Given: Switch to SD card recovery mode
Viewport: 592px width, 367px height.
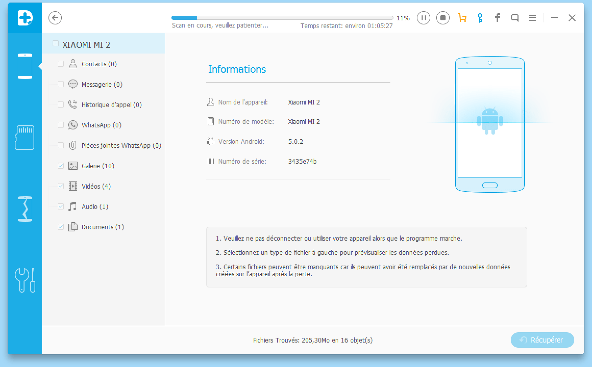Looking at the screenshot, I should coord(24,137).
